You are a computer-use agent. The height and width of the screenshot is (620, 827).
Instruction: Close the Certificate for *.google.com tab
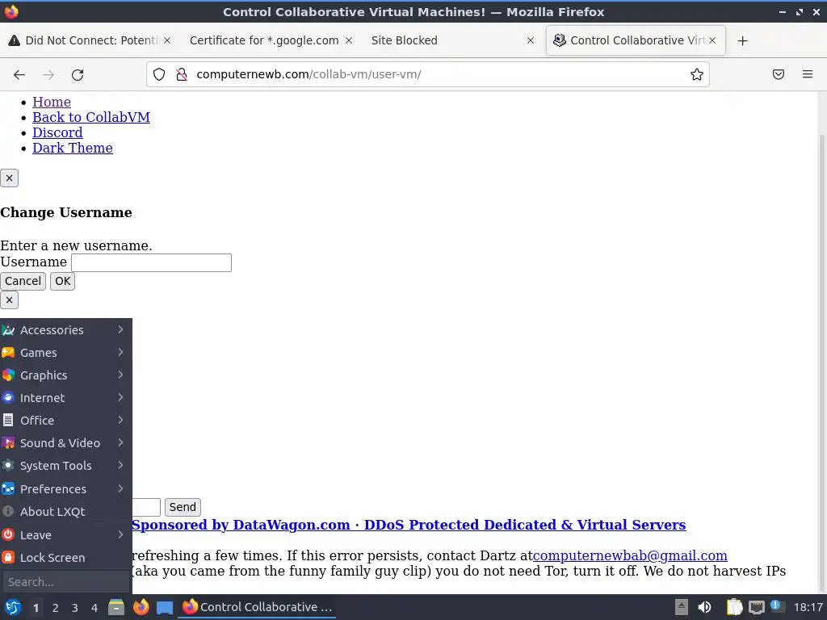click(349, 40)
